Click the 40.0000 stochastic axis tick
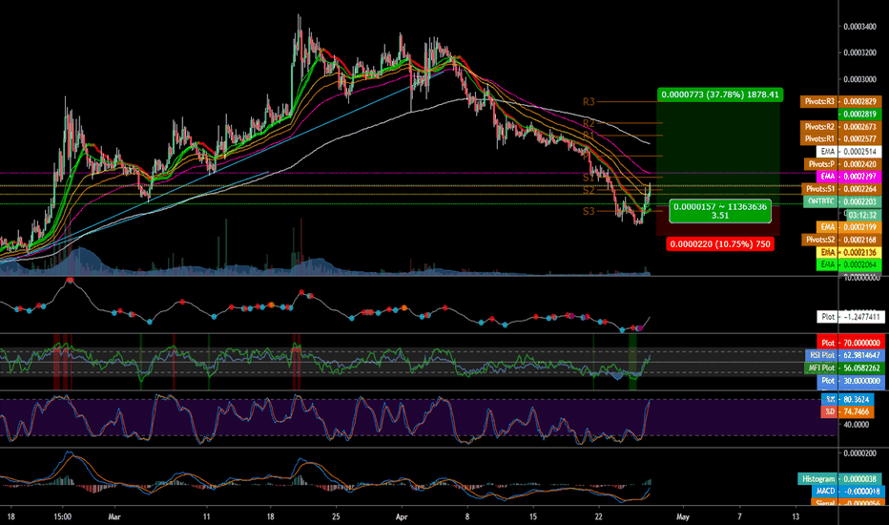 pyautogui.click(x=857, y=425)
